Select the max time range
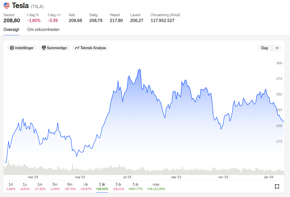Viewport: 290px width, 197px height. tap(156, 187)
